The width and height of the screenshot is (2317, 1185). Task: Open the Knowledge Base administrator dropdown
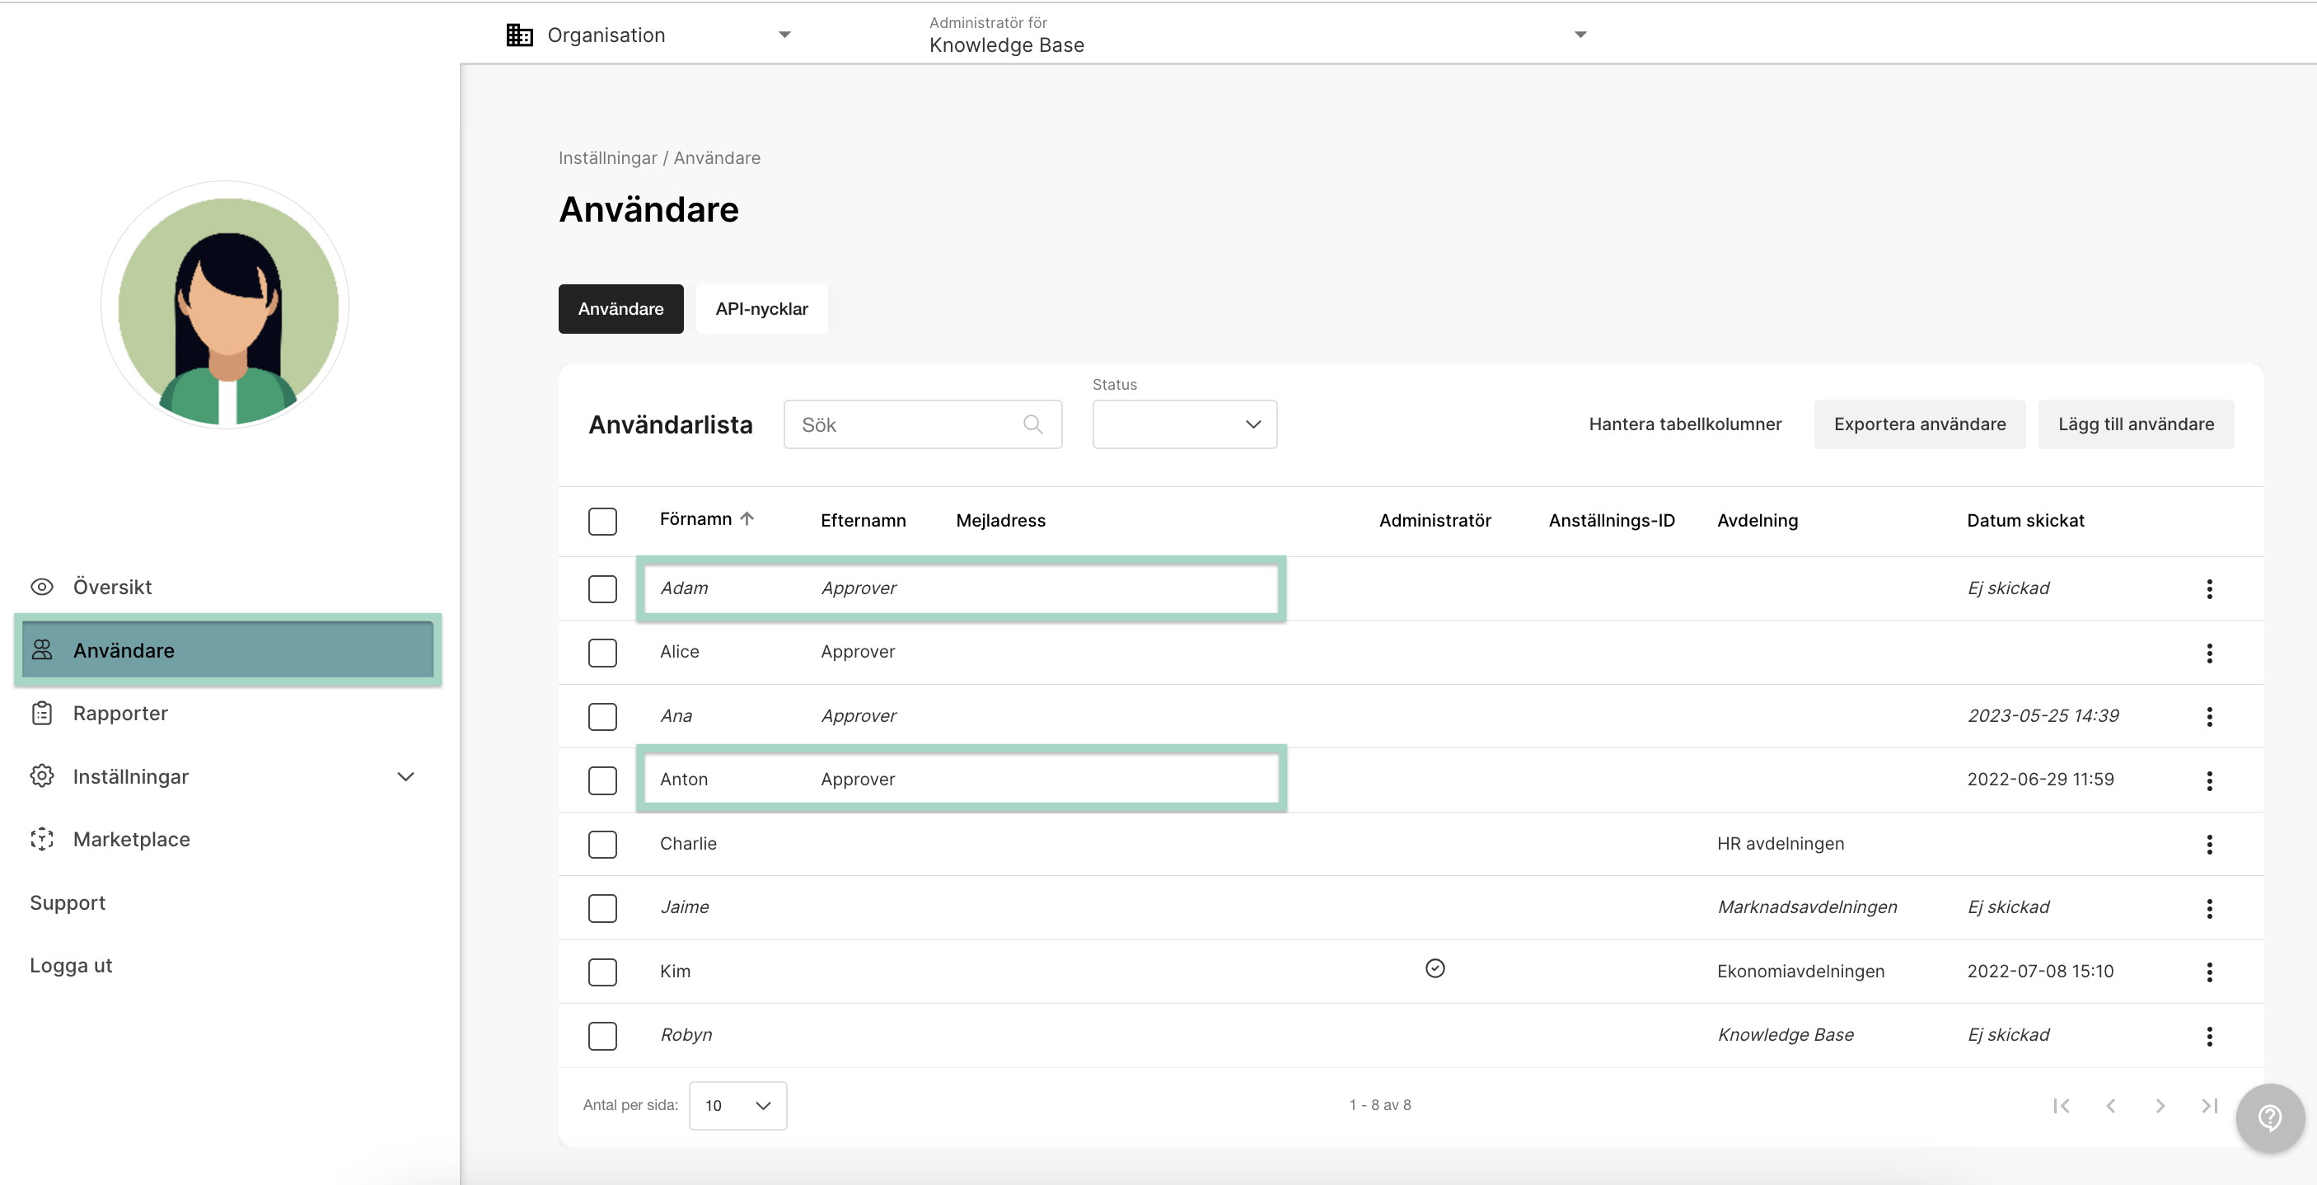(1257, 35)
